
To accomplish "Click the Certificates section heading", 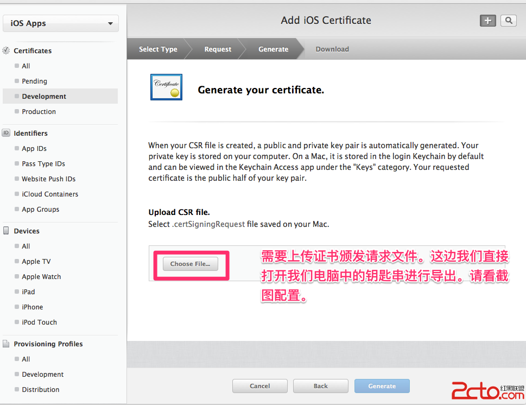I will (33, 50).
